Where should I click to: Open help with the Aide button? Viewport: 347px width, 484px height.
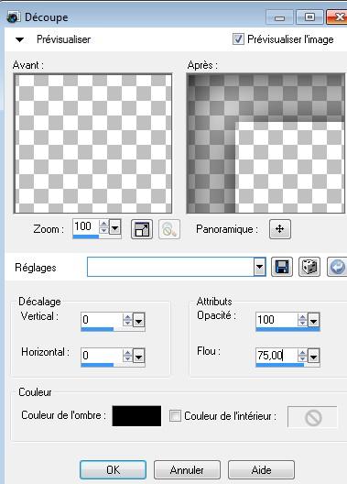click(x=261, y=470)
